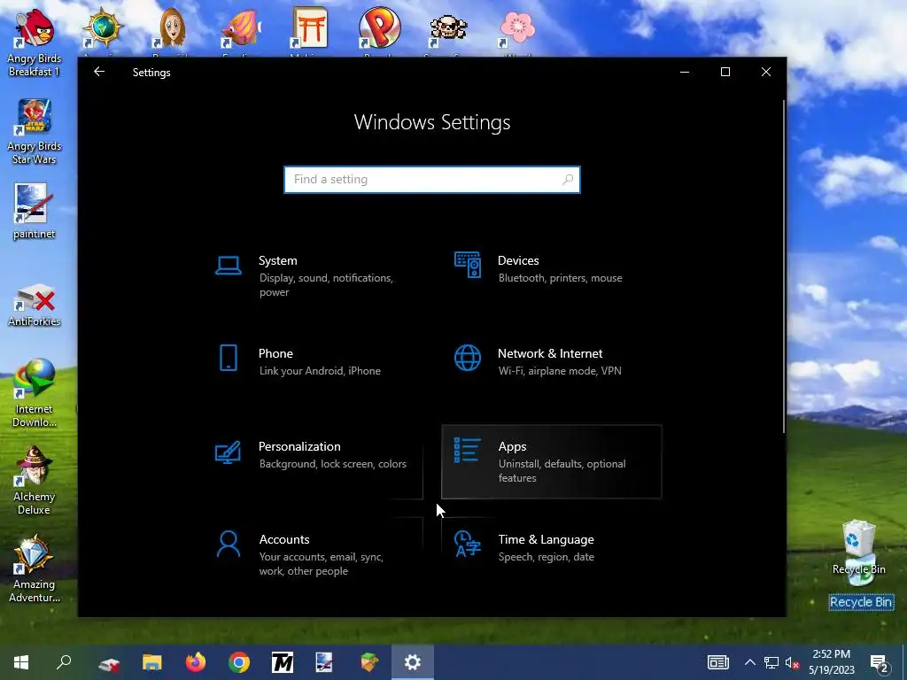Image resolution: width=907 pixels, height=680 pixels.
Task: Select the AntiForkies desktop icon
Action: pos(34,305)
